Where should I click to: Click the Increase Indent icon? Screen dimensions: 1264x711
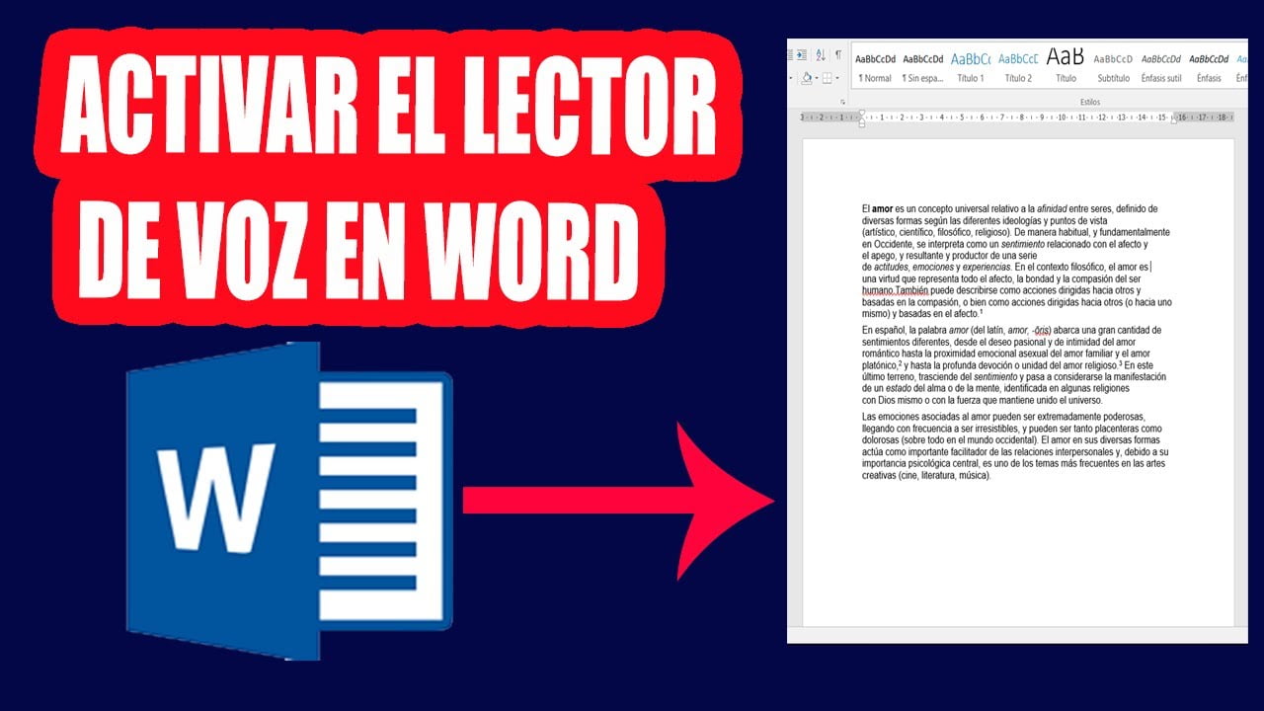pyautogui.click(x=802, y=54)
